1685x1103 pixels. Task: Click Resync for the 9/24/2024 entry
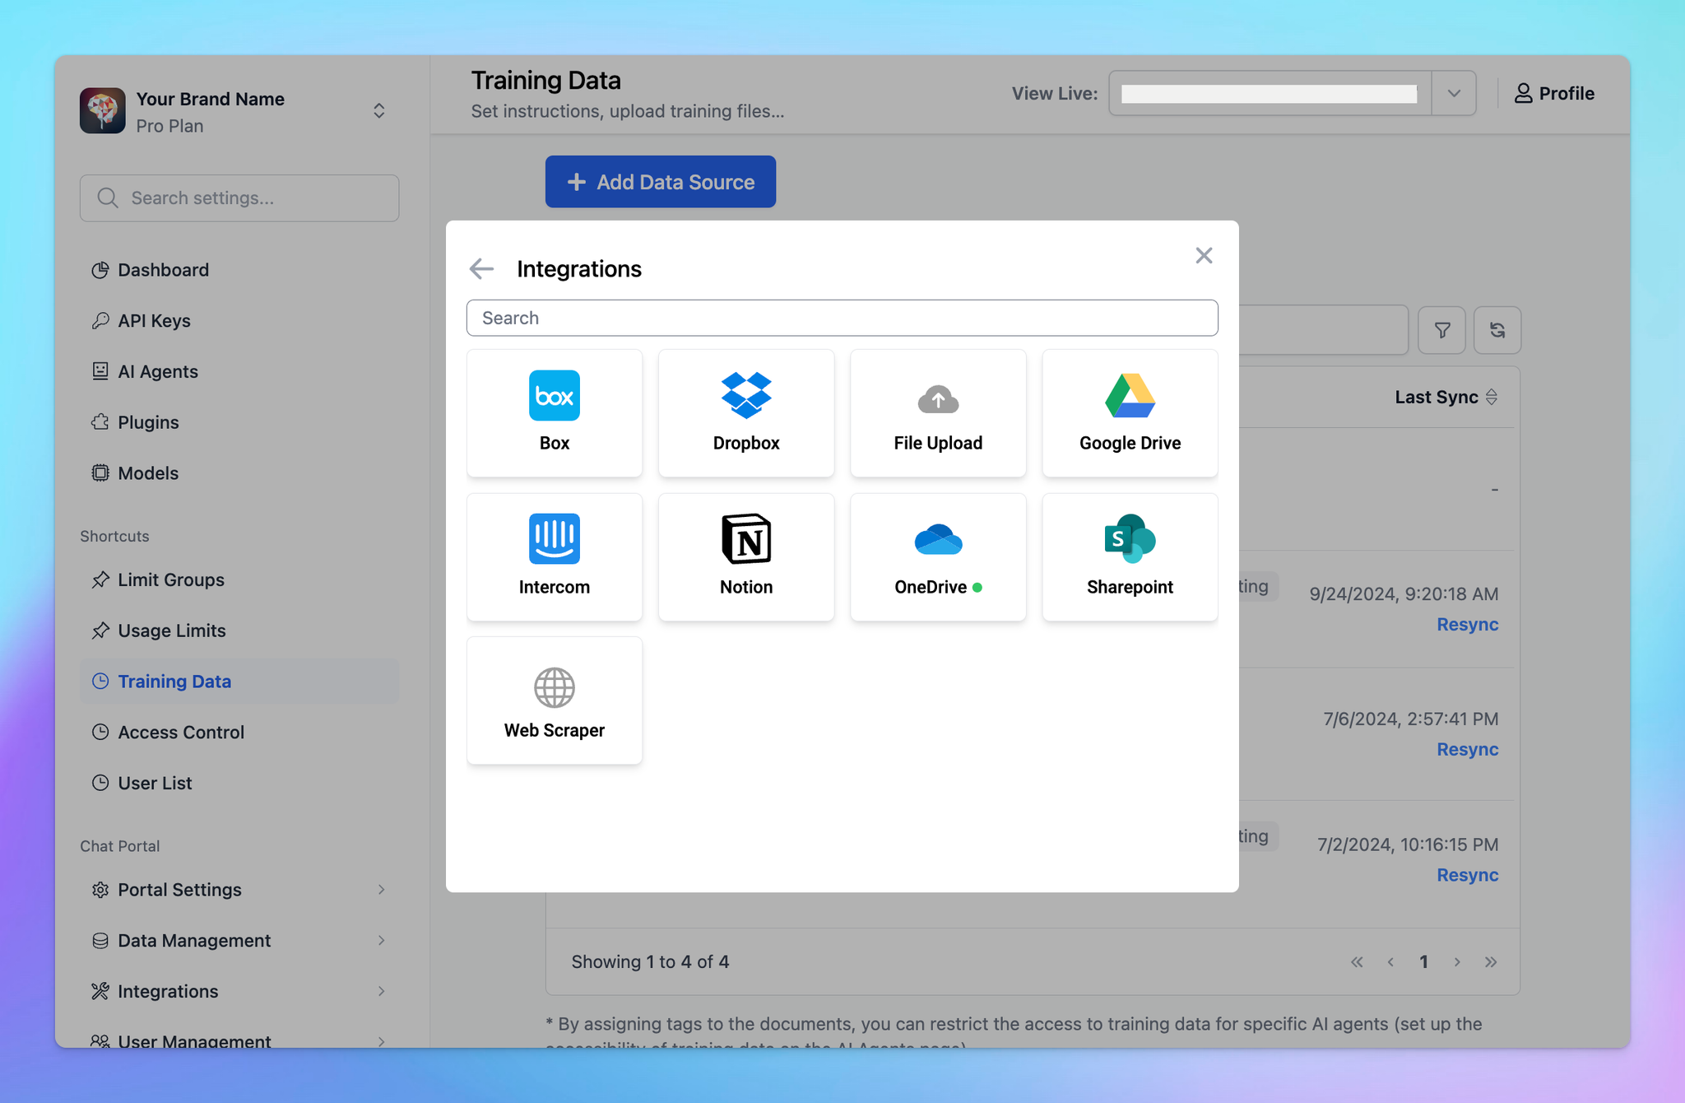click(1467, 624)
